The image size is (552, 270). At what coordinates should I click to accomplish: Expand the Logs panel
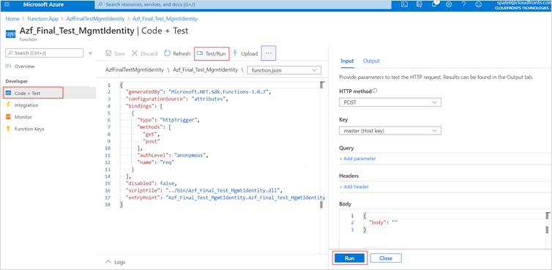116,262
